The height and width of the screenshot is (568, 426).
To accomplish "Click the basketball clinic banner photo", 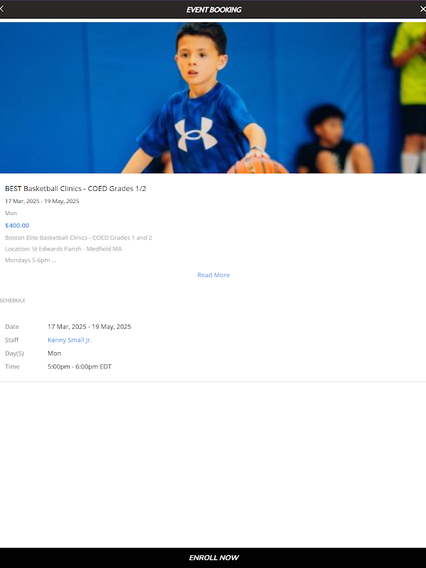I will (213, 98).
